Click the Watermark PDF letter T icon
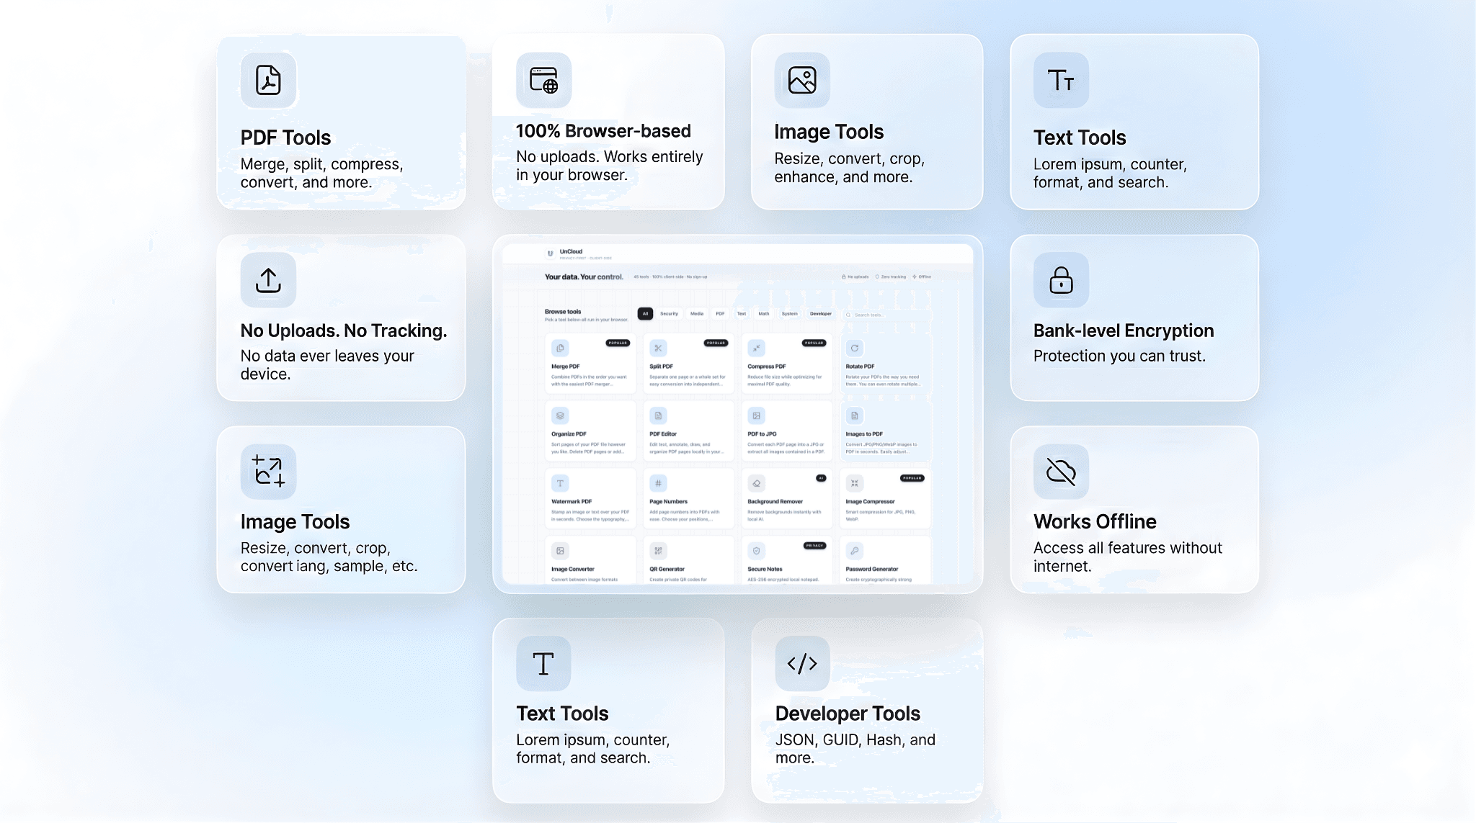The image size is (1476, 823). tap(560, 483)
